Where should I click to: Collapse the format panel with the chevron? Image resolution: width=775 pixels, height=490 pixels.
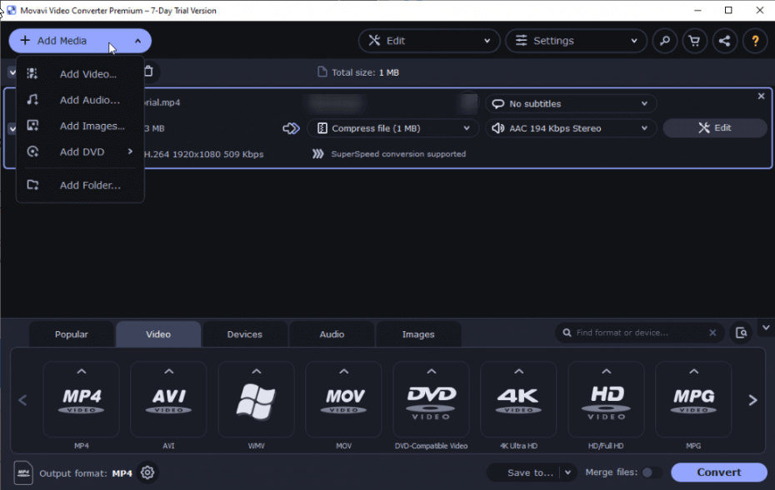pos(766,328)
